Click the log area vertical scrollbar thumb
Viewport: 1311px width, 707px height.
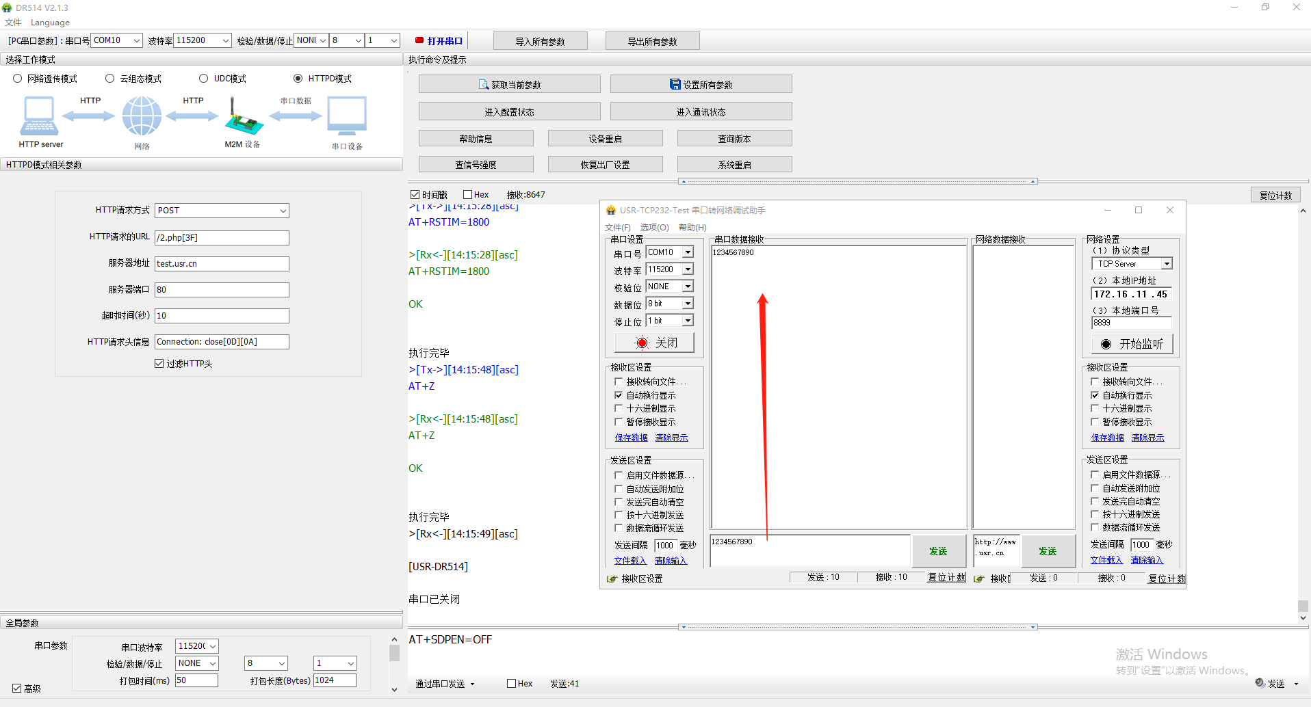[x=1303, y=606]
